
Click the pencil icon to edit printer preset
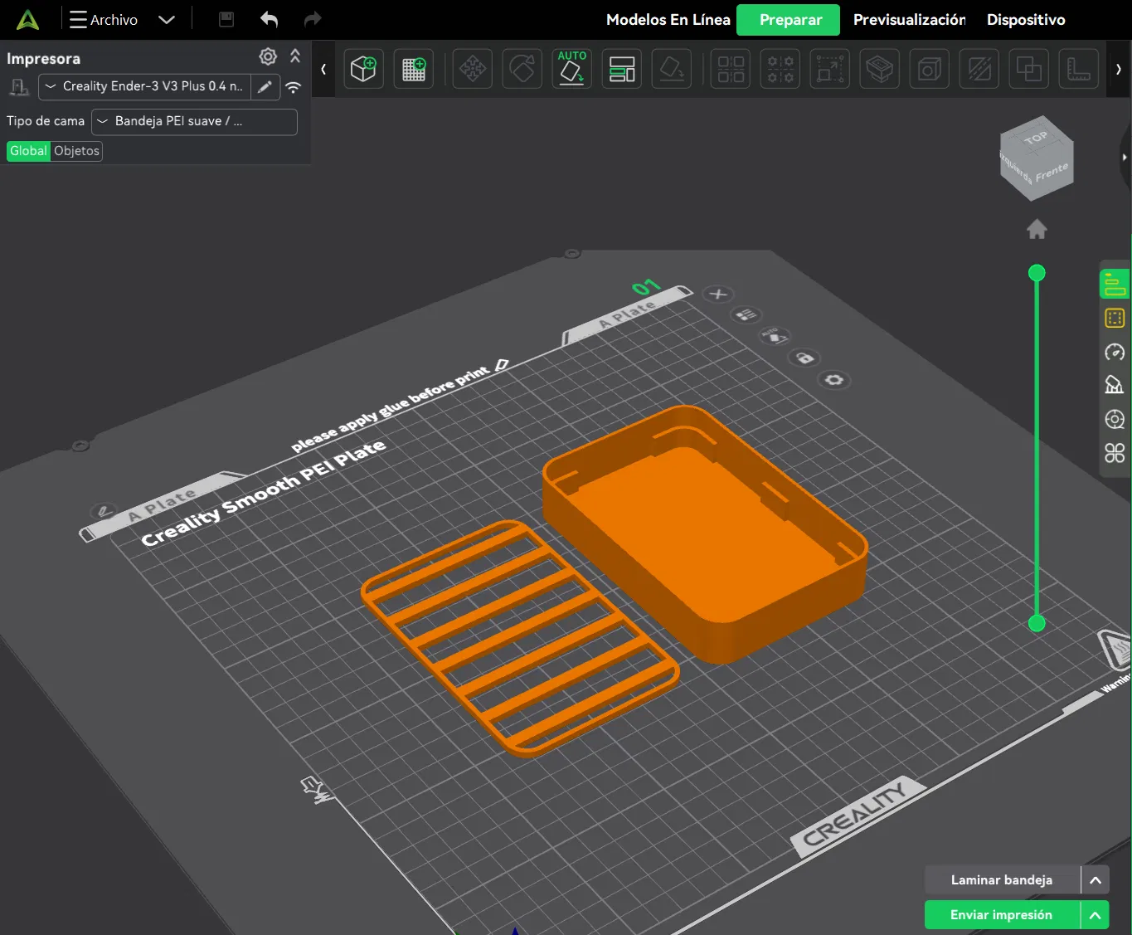point(265,86)
